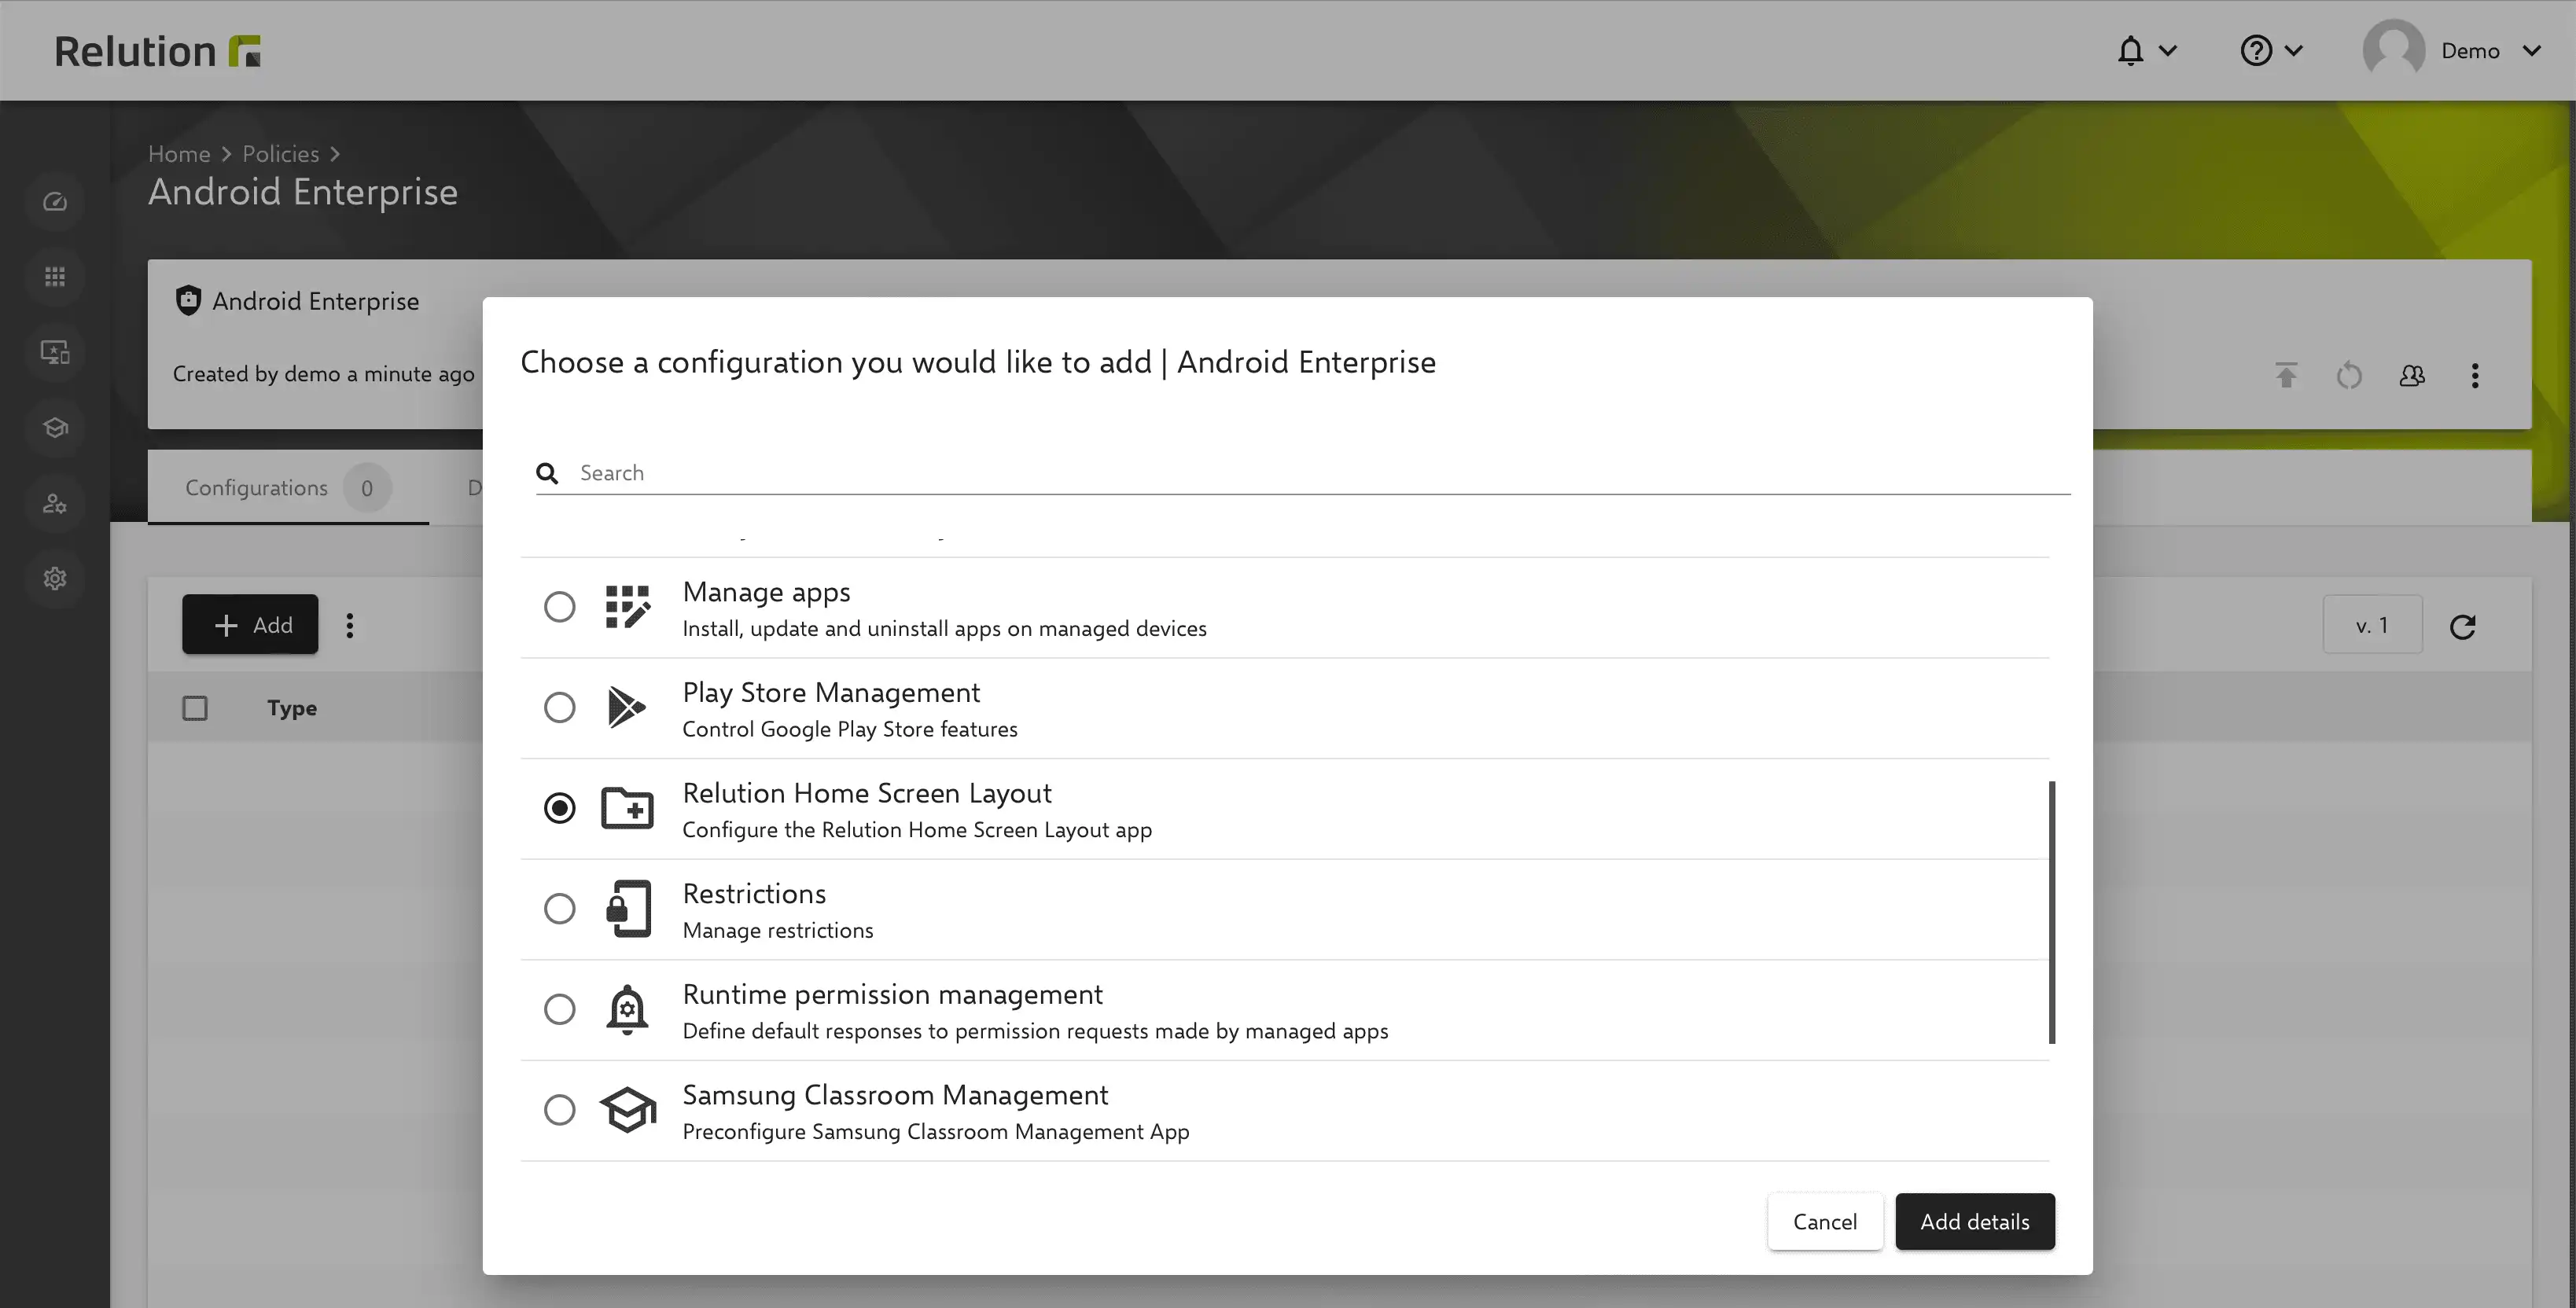Click the Policies breadcrumb
2576x1308 pixels.
coord(281,154)
